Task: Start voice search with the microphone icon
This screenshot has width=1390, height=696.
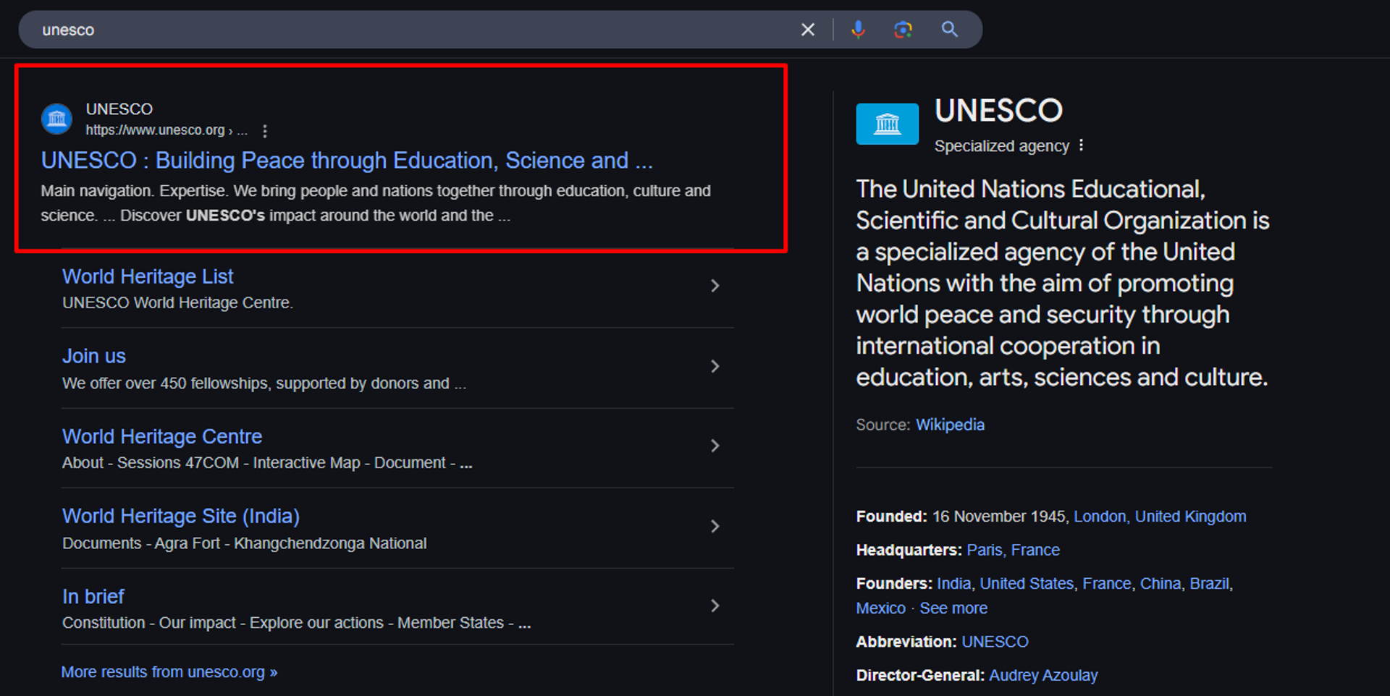Action: (858, 30)
